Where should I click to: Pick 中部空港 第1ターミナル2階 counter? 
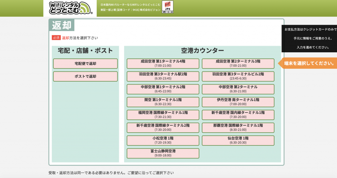point(163,89)
